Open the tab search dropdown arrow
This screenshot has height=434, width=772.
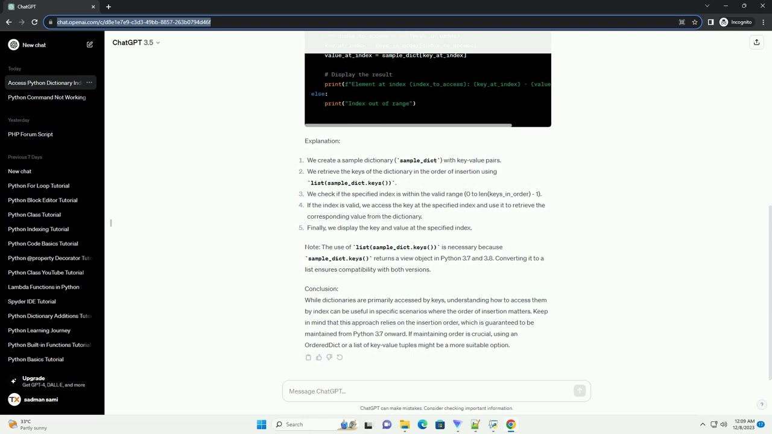point(707,6)
